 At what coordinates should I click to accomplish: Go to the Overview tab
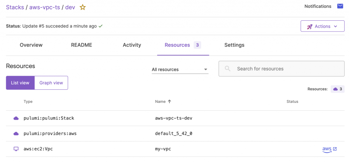tap(31, 45)
